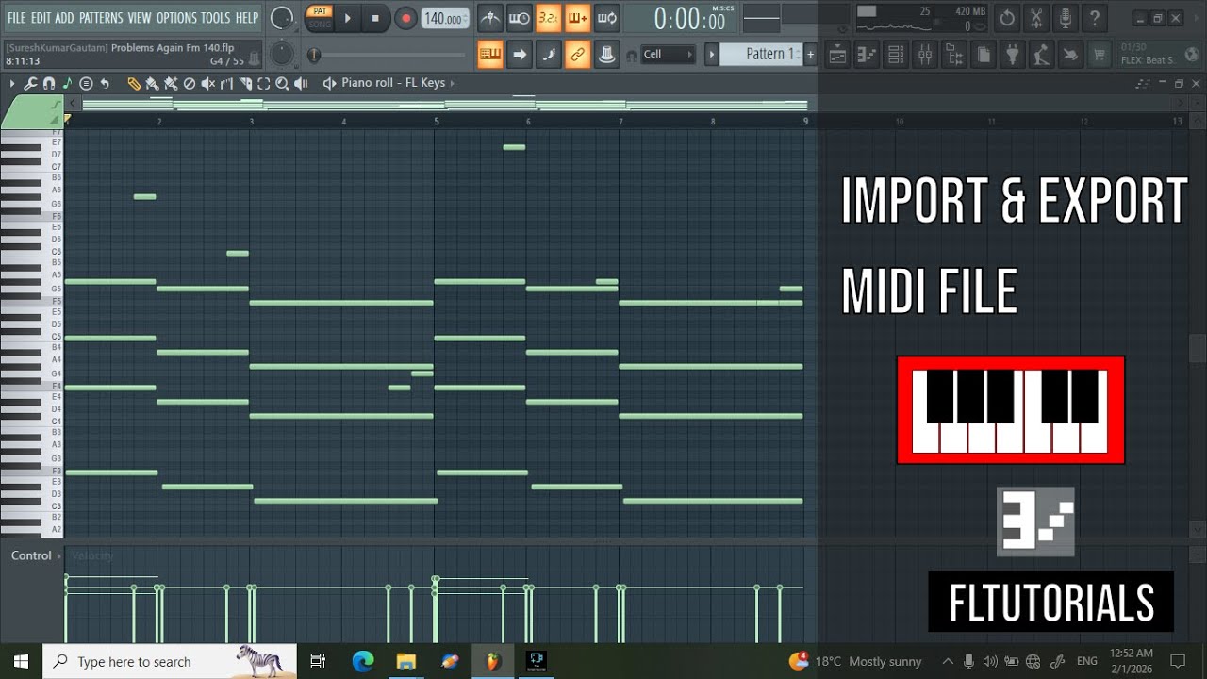Click the one-click recording microphone icon

click(x=1066, y=18)
